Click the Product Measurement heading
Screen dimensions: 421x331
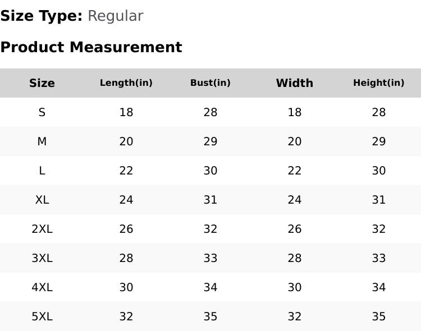click(x=91, y=47)
